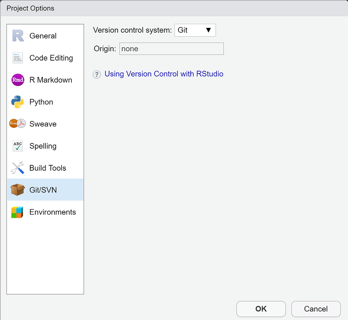
Task: Click the R logo icon beside General
Action: (17, 35)
